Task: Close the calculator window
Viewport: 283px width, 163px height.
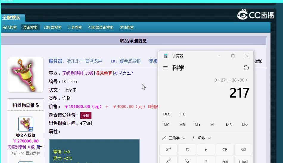Action: coord(247,56)
